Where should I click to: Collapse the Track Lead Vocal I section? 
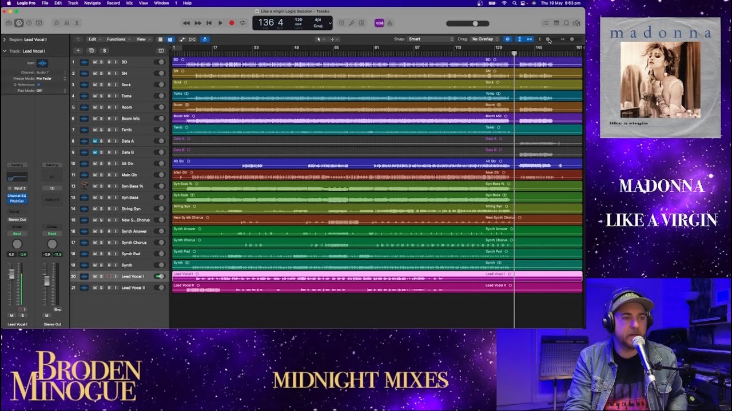pos(4,51)
